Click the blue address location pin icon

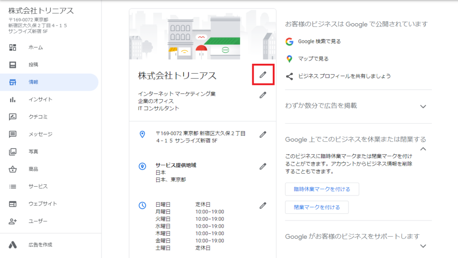[x=142, y=134]
